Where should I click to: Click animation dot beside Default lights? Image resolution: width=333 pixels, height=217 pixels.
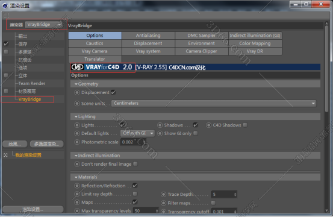[x=77, y=133]
